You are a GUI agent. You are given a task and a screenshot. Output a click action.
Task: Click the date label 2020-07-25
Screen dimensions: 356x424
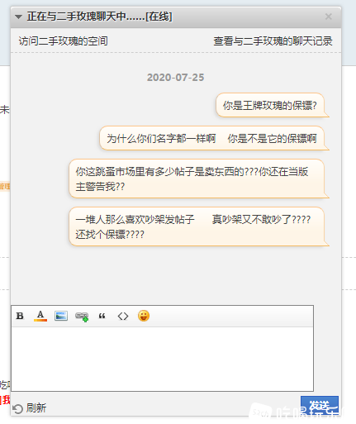[x=175, y=78]
